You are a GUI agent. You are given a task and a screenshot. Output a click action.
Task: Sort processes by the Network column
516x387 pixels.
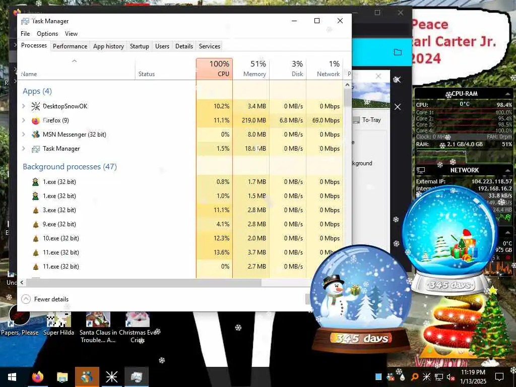coord(325,69)
